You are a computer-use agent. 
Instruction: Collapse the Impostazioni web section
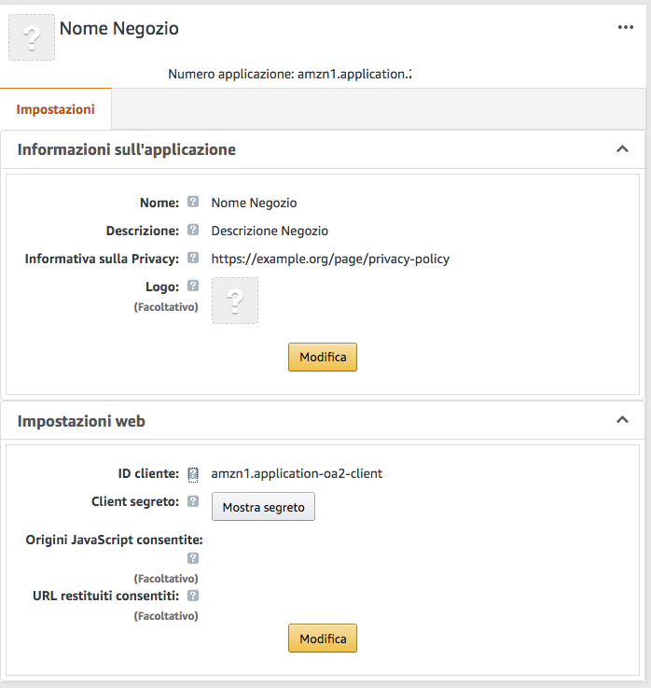tap(622, 421)
